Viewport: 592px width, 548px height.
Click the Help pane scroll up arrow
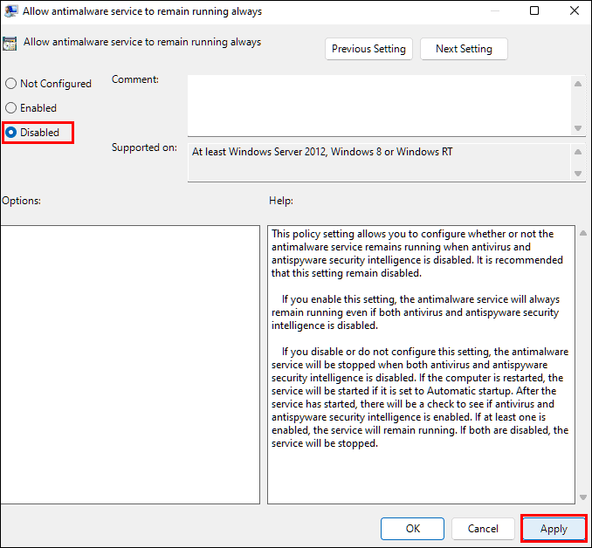tap(583, 233)
